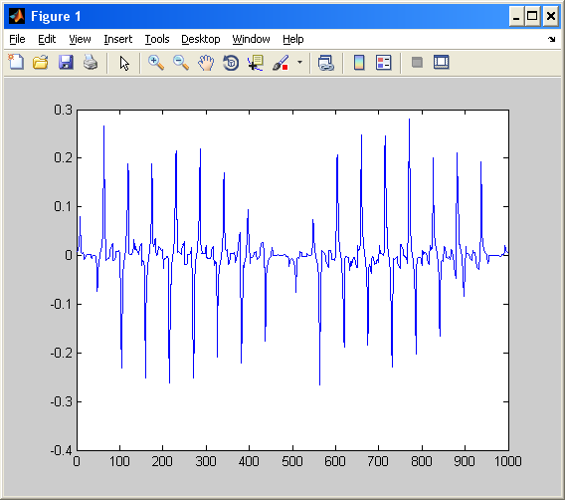Insert a colorbar from the toolbar
This screenshot has height=500, width=565.
359,63
